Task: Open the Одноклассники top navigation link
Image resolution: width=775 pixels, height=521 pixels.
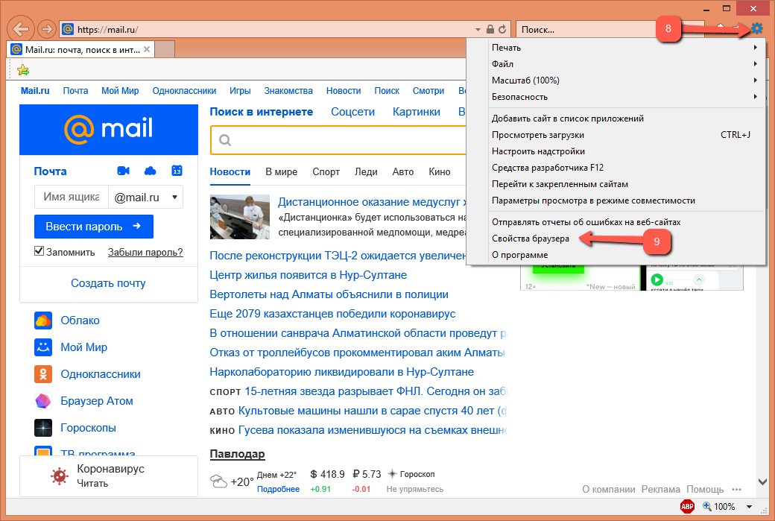Action: point(184,91)
